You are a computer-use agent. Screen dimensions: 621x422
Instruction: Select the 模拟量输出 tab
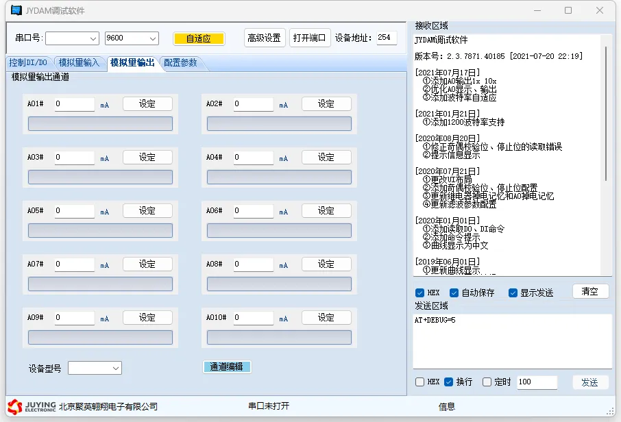click(x=132, y=62)
